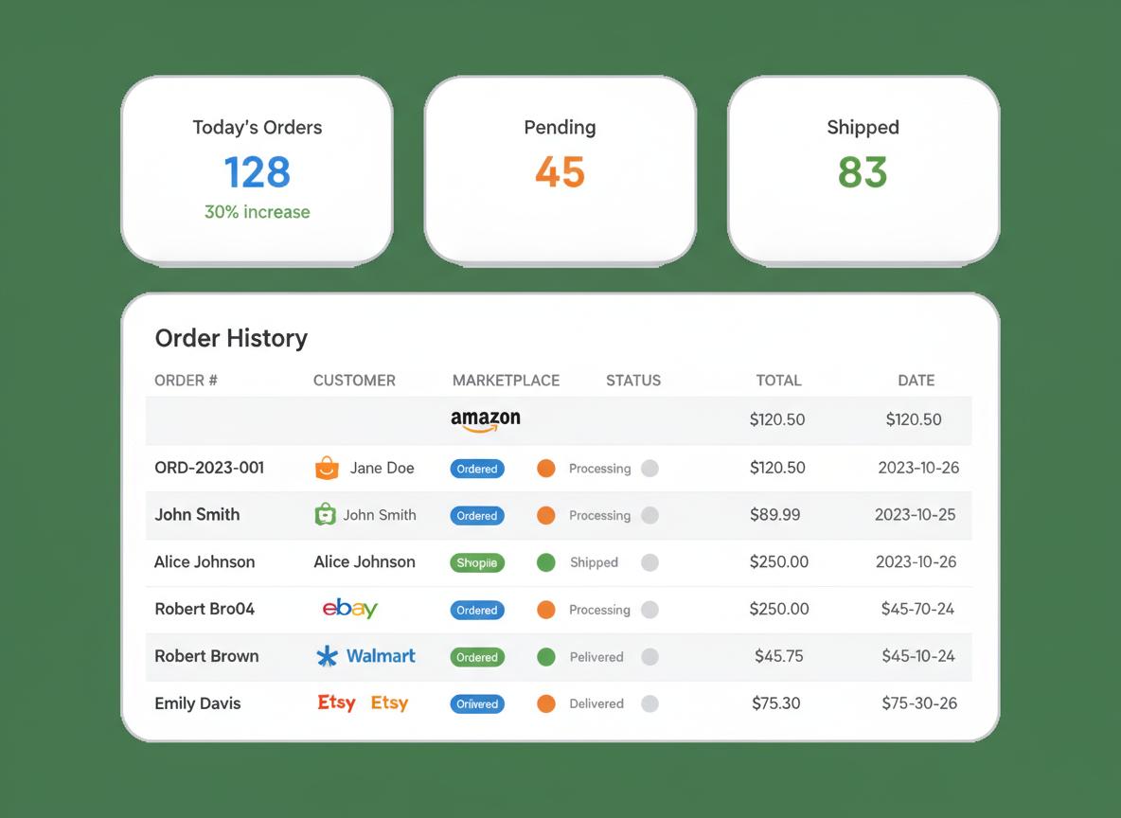Click the Ordered badge in the ORD-2023-001 row
Screen dimensions: 1121x818
[x=477, y=469]
